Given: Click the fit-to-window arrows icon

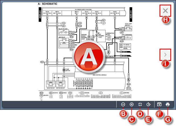Looking at the screenshot, I should point(140,104).
